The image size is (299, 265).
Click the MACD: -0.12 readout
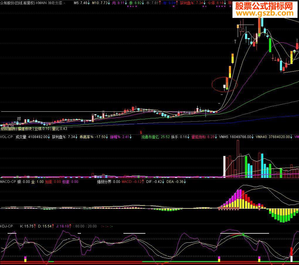pyautogui.click(x=133, y=182)
